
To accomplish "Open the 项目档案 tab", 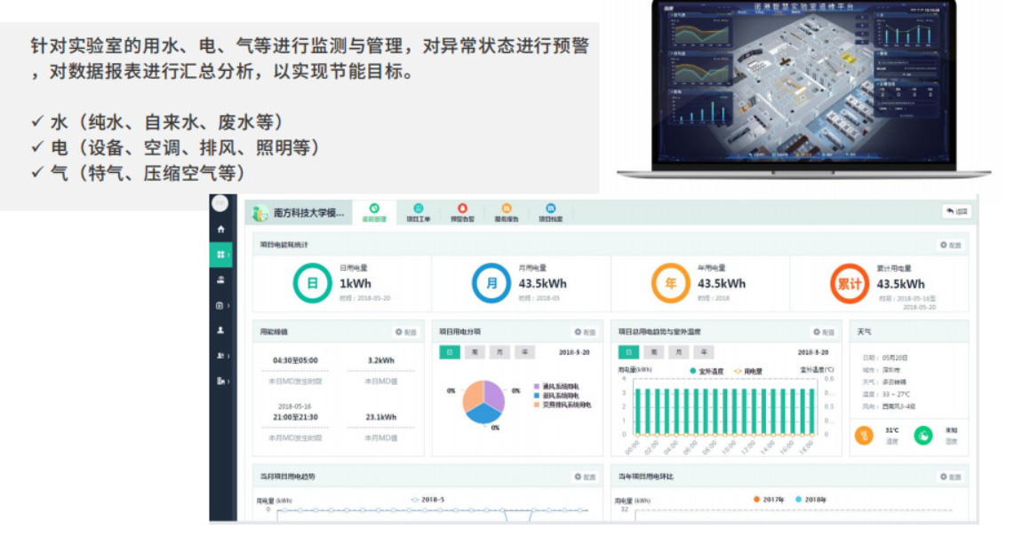I will pyautogui.click(x=550, y=213).
